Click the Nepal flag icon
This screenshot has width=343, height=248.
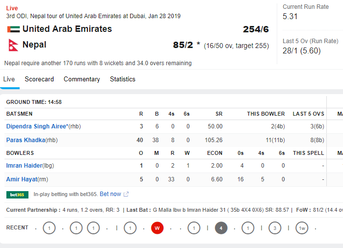click(x=13, y=45)
